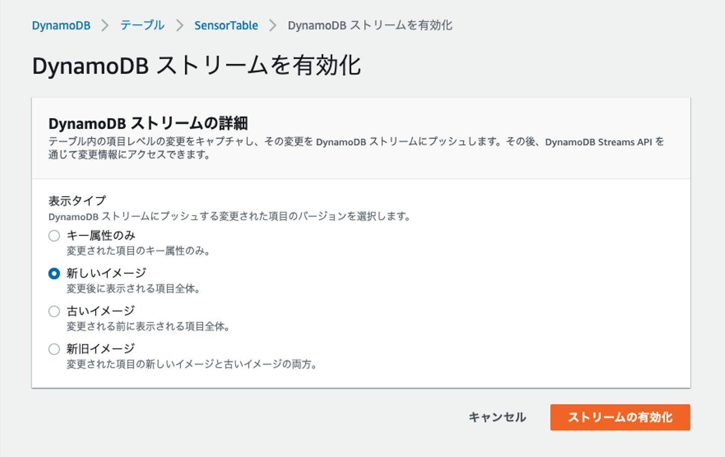The image size is (725, 457).
Task: Click the DynamoDB ストリームの詳細 panel heading
Action: pos(148,123)
